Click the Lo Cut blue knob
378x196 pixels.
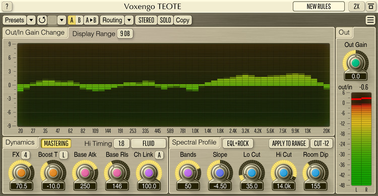[252, 173]
